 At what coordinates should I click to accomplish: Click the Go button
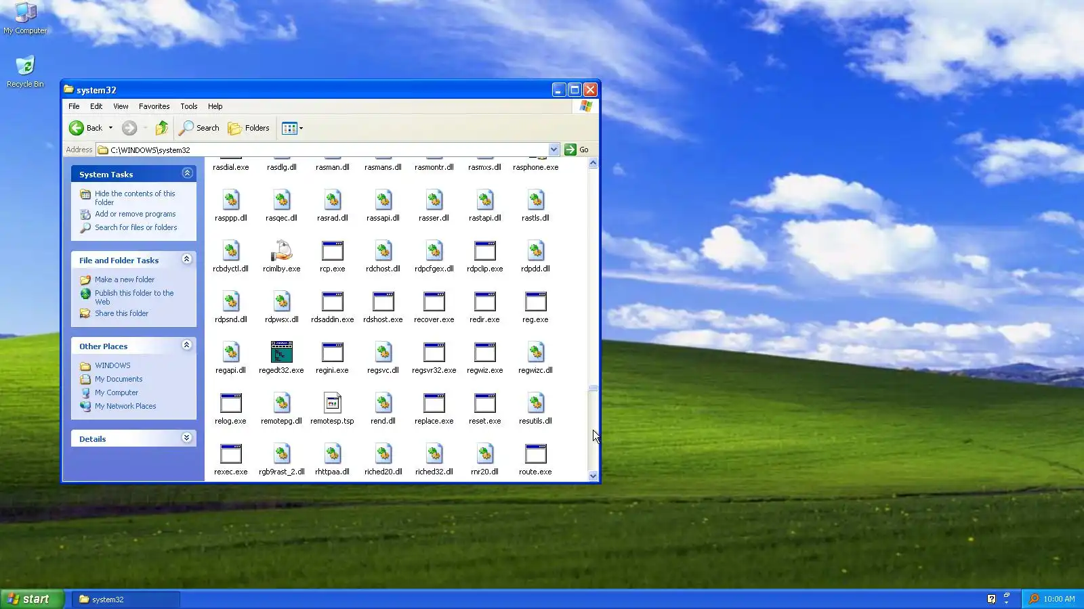pyautogui.click(x=577, y=150)
